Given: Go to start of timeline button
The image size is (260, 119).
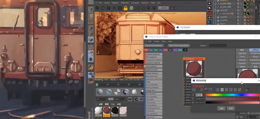Looking at the screenshot, I should (x=130, y=99).
